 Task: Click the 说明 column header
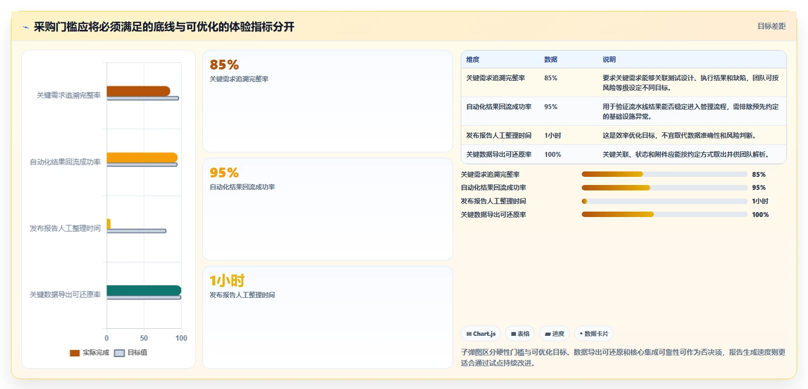[609, 60]
